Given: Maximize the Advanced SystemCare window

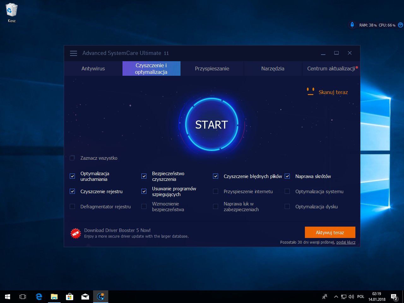Looking at the screenshot, I should (336, 53).
